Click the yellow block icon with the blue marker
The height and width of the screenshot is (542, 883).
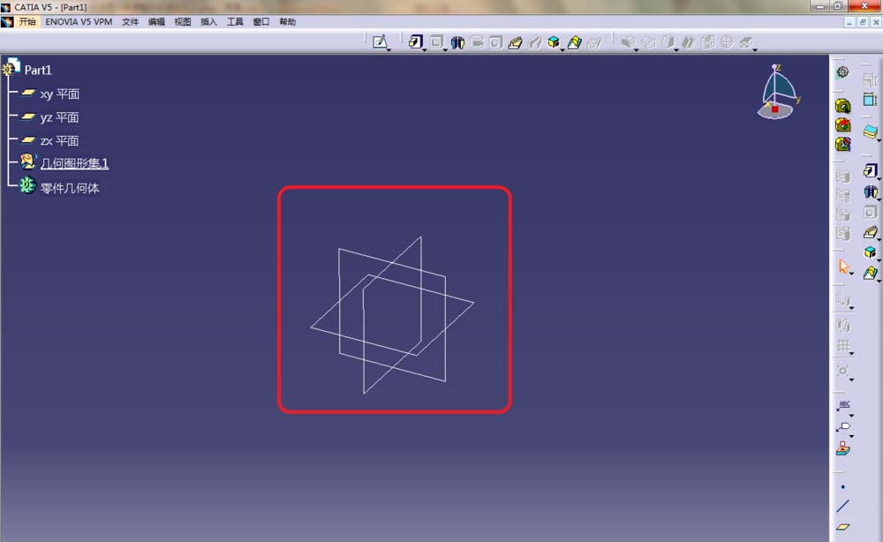click(843, 144)
